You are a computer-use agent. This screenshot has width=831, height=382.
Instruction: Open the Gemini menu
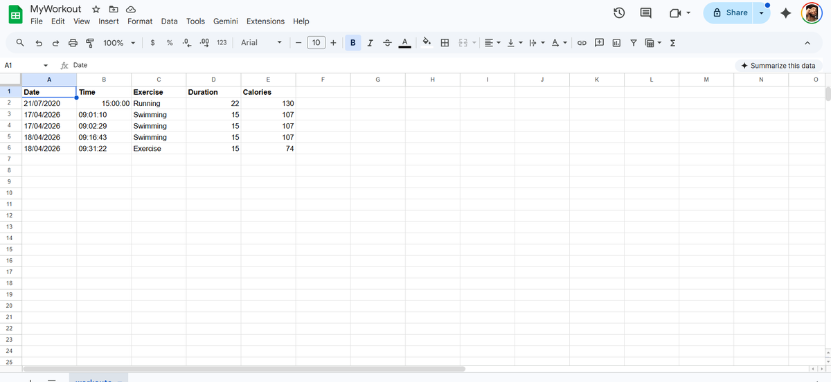tap(226, 21)
